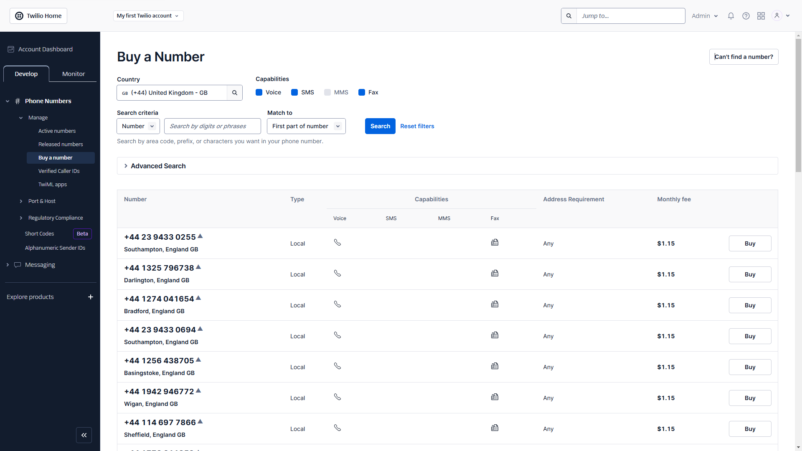
Task: Open the user avatar menu icon
Action: (x=777, y=15)
